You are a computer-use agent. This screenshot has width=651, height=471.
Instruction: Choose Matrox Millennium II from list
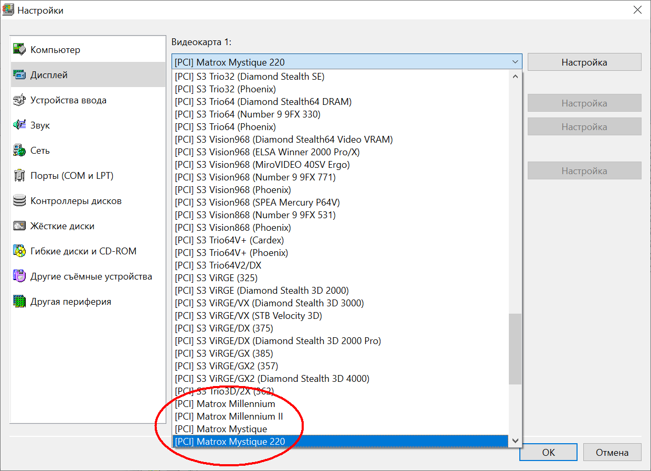229,416
